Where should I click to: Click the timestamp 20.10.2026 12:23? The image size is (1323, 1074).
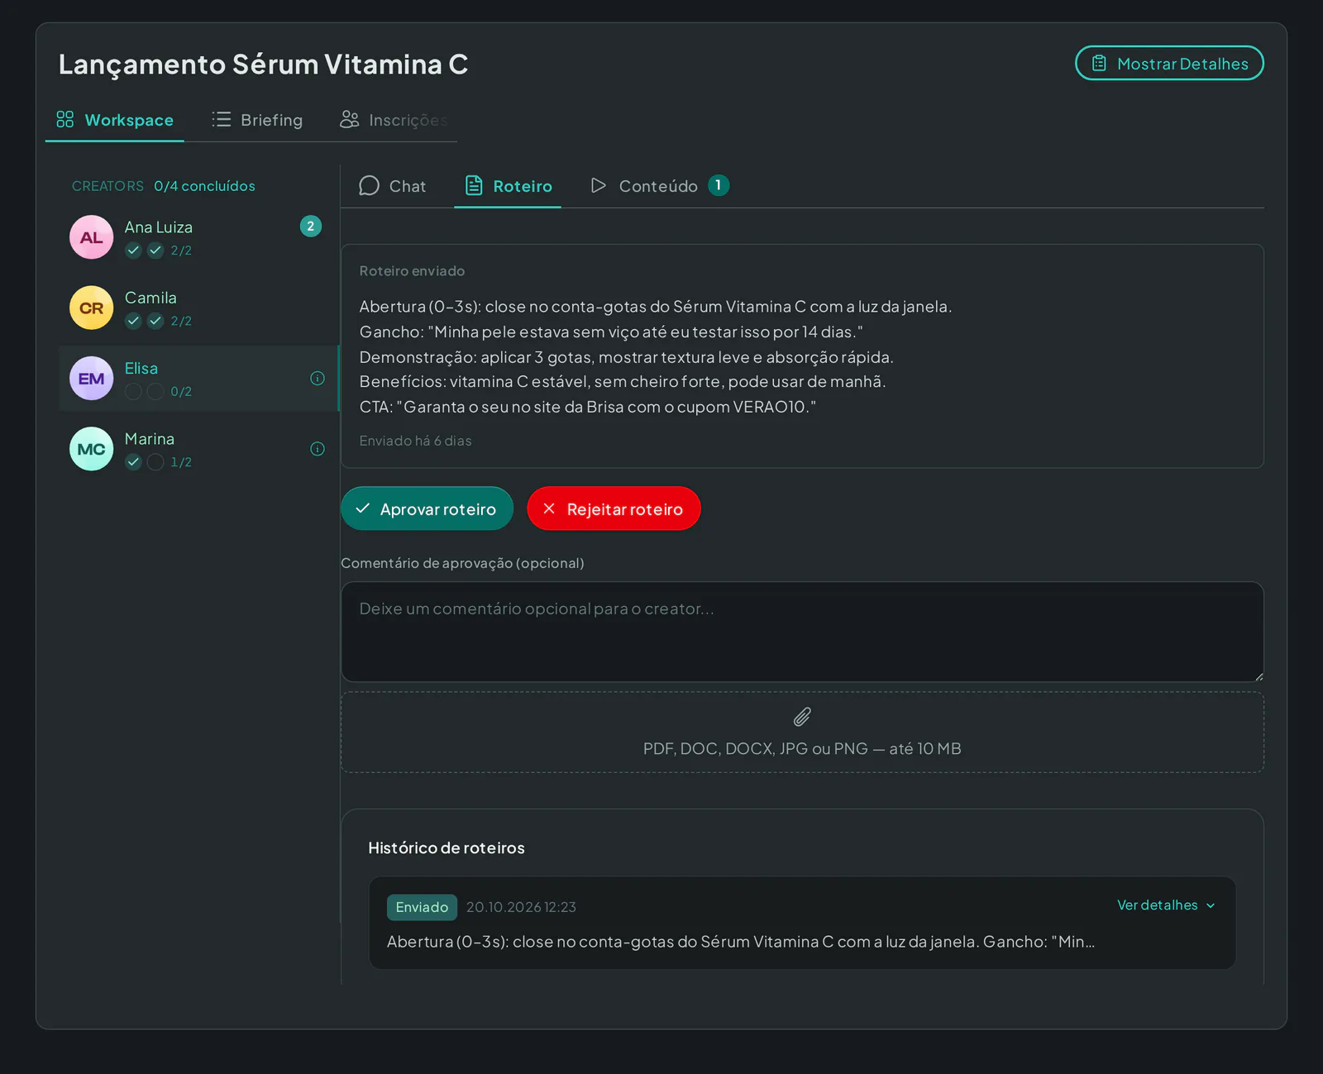coord(521,907)
